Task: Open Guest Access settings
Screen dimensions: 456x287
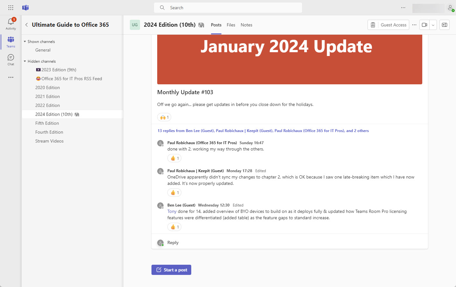Action: click(x=388, y=24)
